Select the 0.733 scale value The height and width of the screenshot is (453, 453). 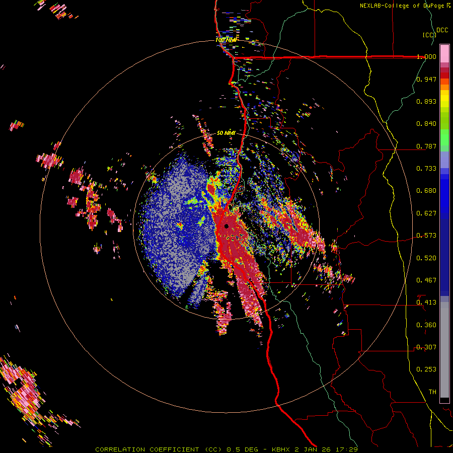426,169
